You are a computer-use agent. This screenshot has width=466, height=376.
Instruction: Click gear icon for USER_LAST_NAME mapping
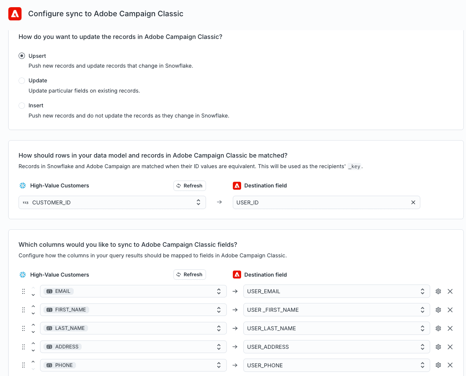pyautogui.click(x=438, y=328)
